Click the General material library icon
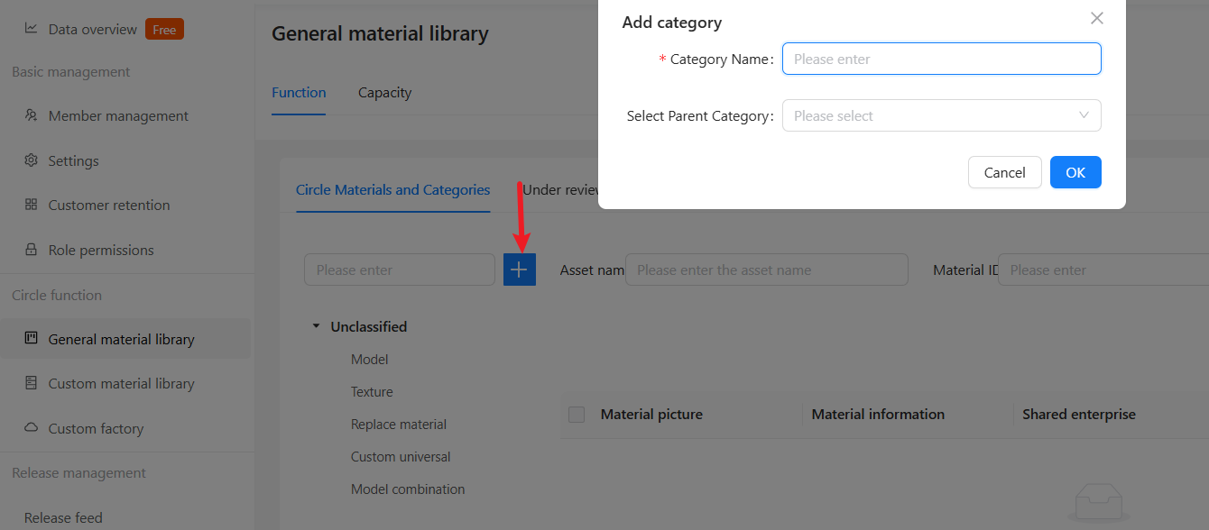The height and width of the screenshot is (530, 1209). [31, 339]
